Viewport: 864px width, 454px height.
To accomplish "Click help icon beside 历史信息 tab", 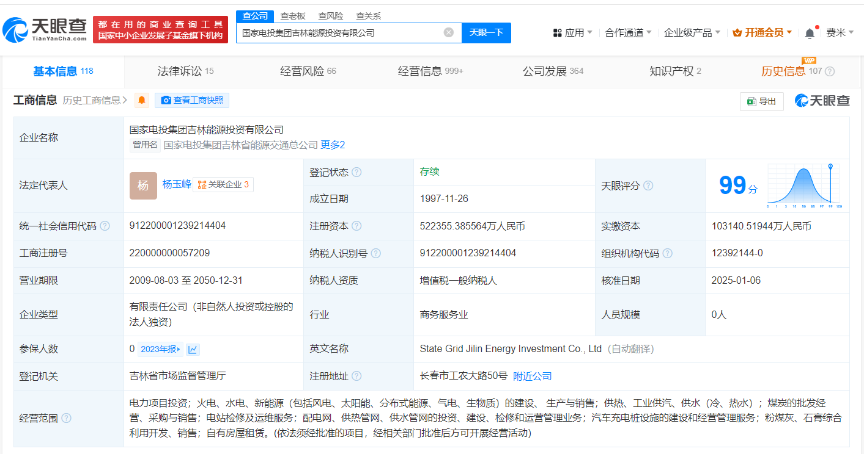I will [830, 71].
